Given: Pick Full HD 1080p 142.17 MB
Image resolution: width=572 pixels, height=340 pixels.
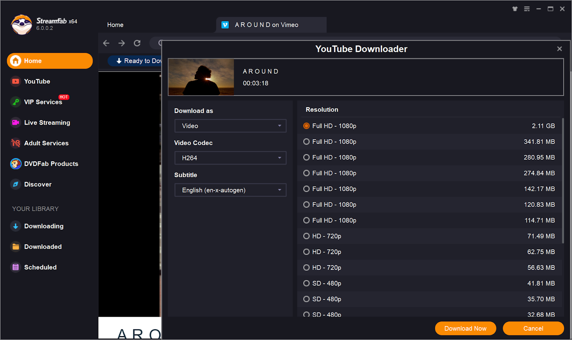Looking at the screenshot, I should tap(429, 189).
